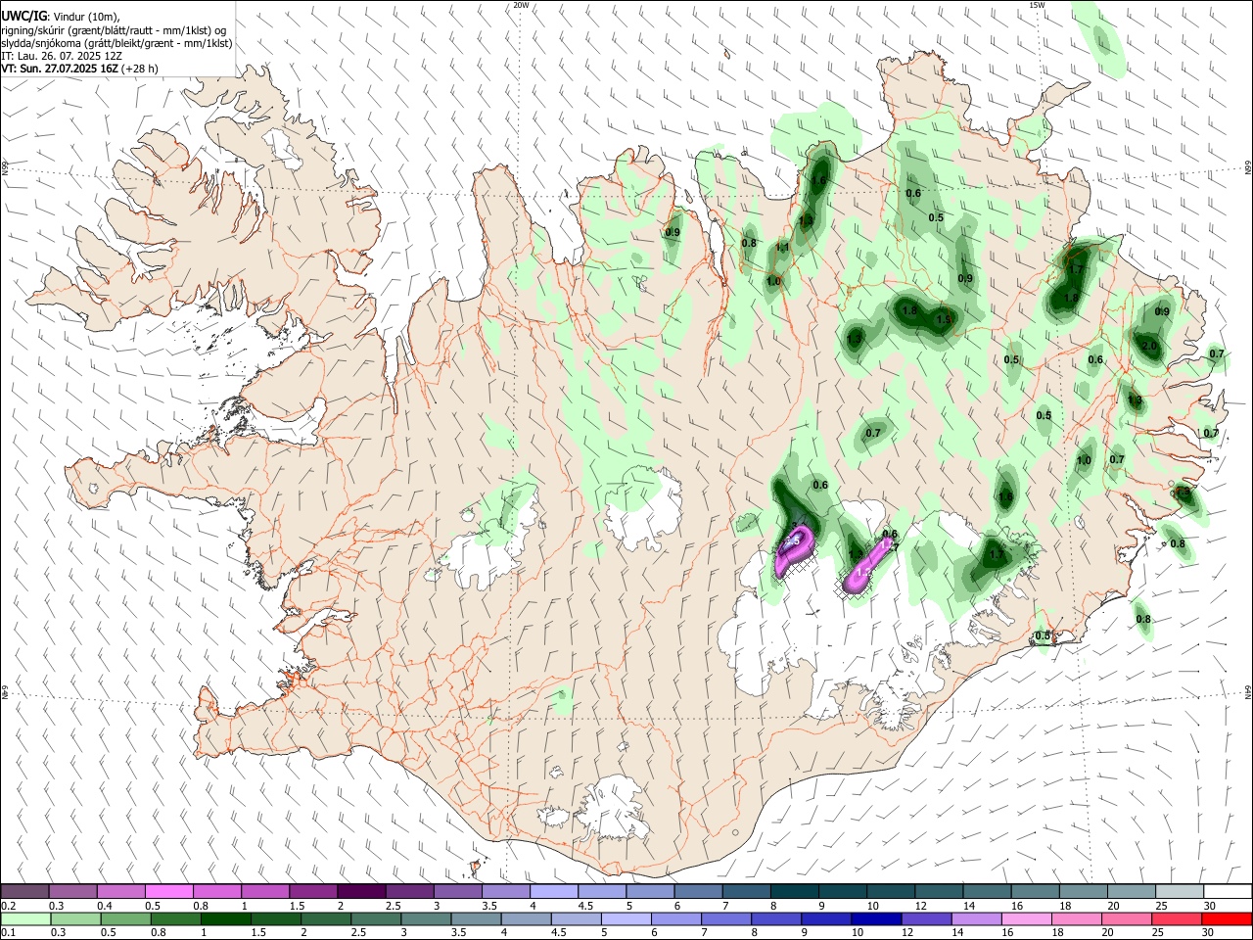
Task: Click the lightest mint swatch at 0.1 in the rain legend
Action: (x=25, y=919)
